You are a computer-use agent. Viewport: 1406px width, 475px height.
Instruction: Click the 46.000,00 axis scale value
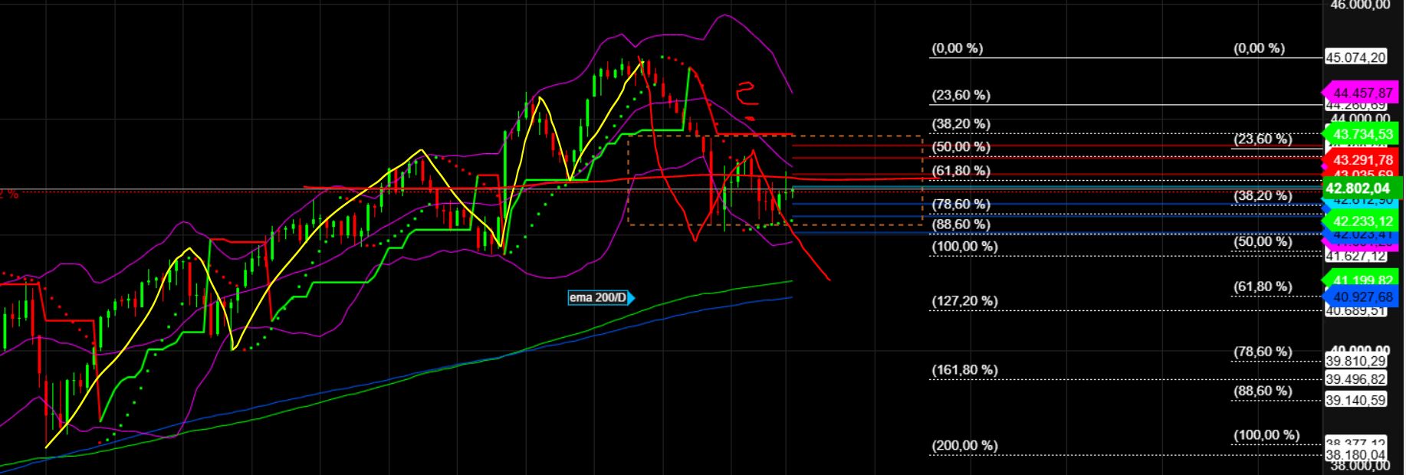coord(1359,5)
